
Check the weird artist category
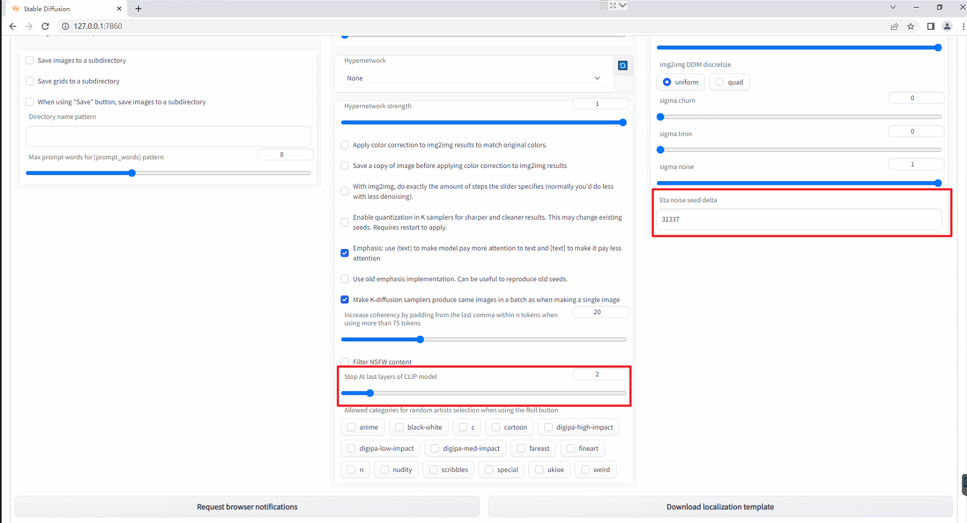596,470
